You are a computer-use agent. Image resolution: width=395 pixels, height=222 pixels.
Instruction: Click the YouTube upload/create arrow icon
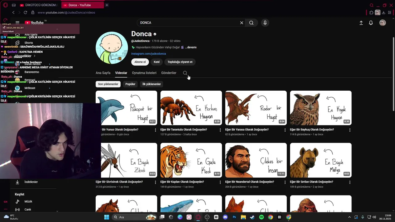[361, 23]
